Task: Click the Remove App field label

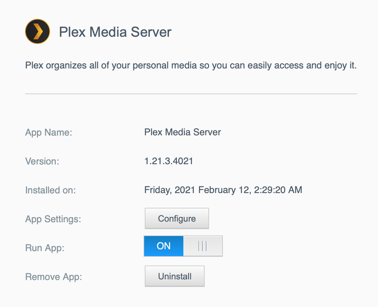Action: [x=54, y=277]
